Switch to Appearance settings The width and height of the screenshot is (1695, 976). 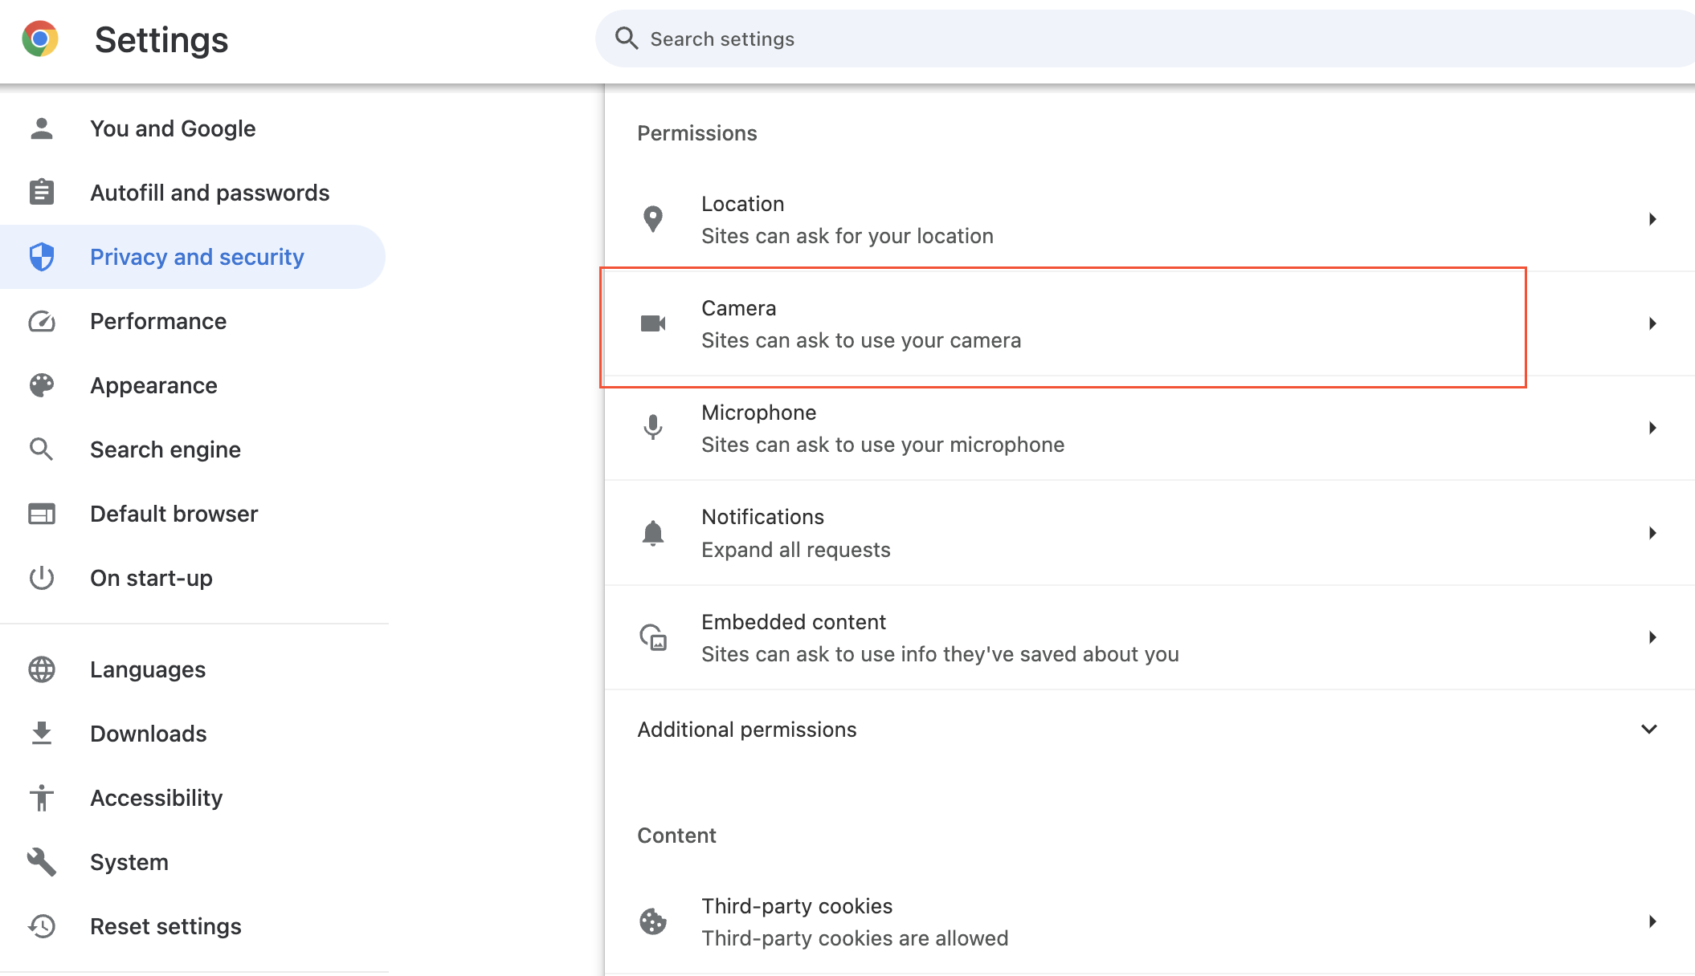click(193, 385)
